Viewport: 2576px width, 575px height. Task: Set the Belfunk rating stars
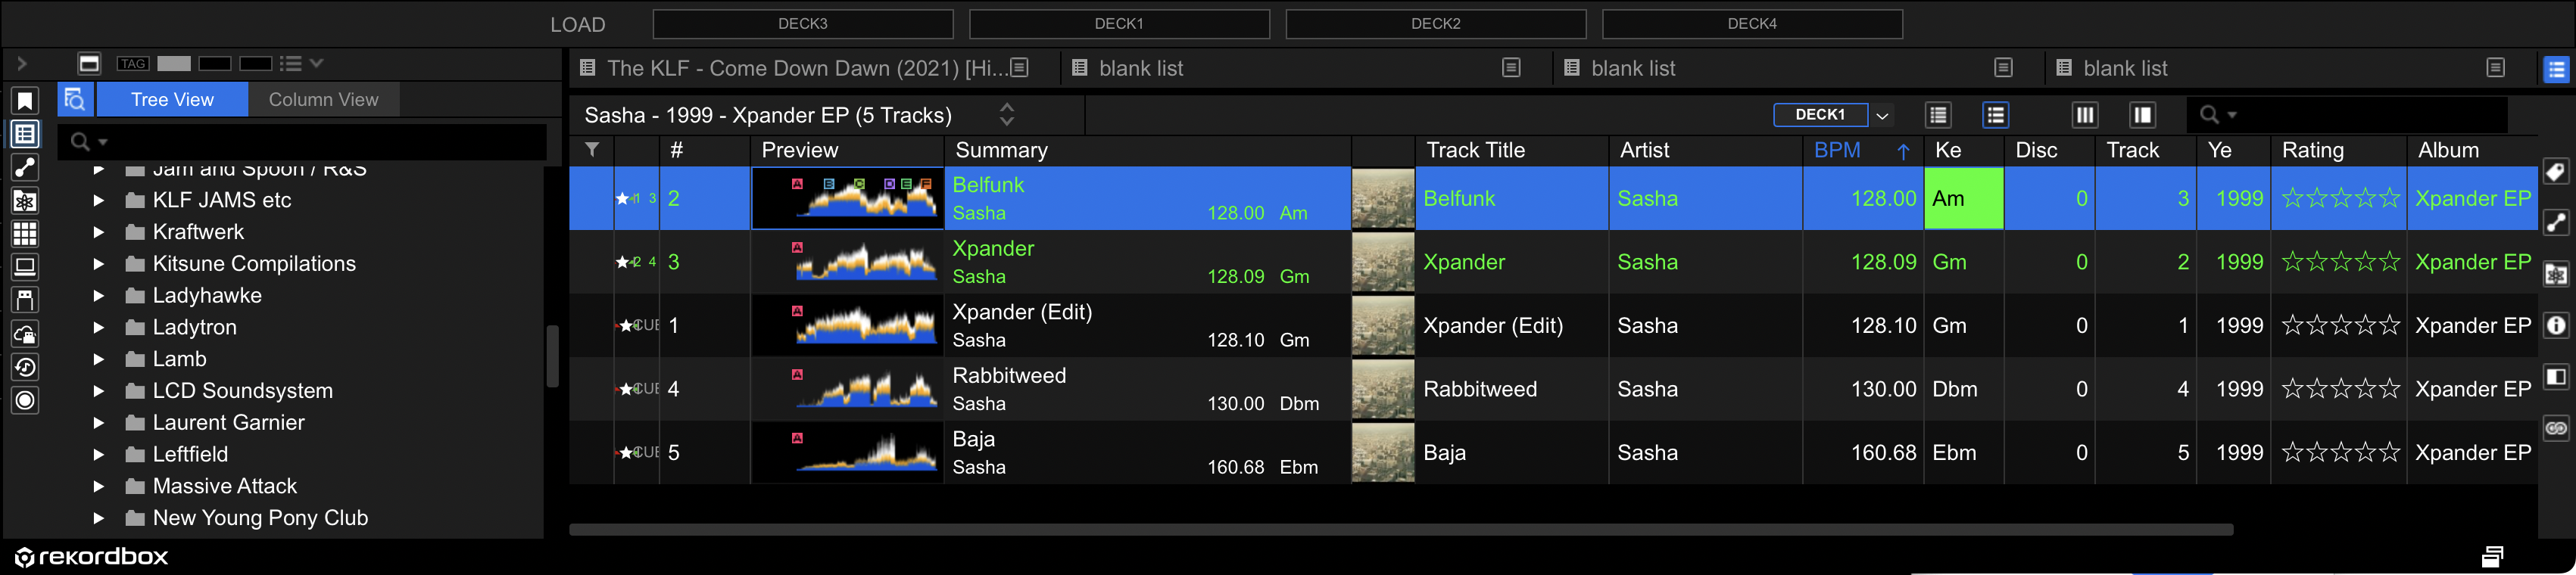(2340, 198)
